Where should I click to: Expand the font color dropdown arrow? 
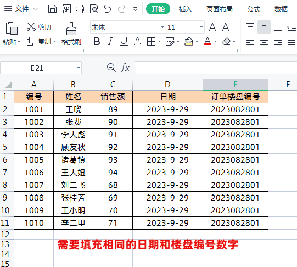coord(216,41)
